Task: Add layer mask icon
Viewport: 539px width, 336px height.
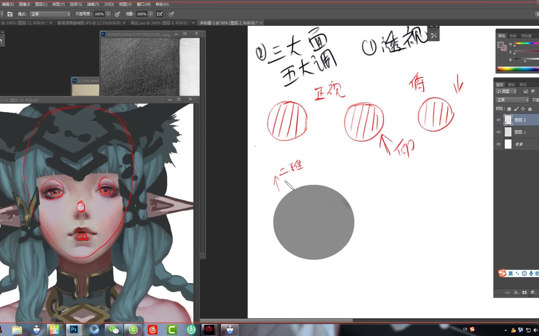Action: [x=525, y=292]
